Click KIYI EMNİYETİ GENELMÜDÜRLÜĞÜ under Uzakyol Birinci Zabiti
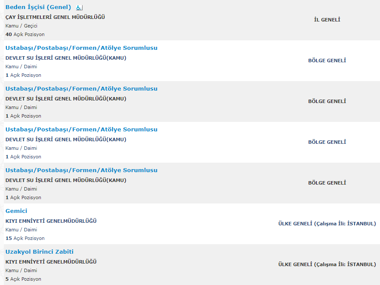The width and height of the screenshot is (380, 285). tap(51, 262)
